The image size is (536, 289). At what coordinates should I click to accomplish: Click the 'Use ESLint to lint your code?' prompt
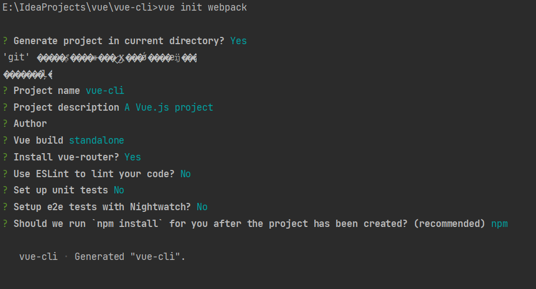[94, 174]
